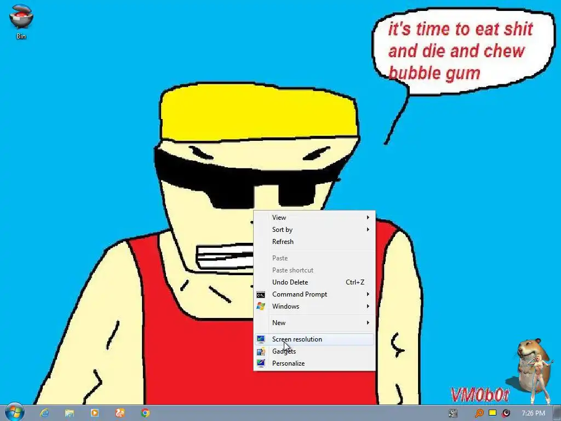This screenshot has width=561, height=421.
Task: Click the Show desktop strip beside the clock
Action: (557, 413)
